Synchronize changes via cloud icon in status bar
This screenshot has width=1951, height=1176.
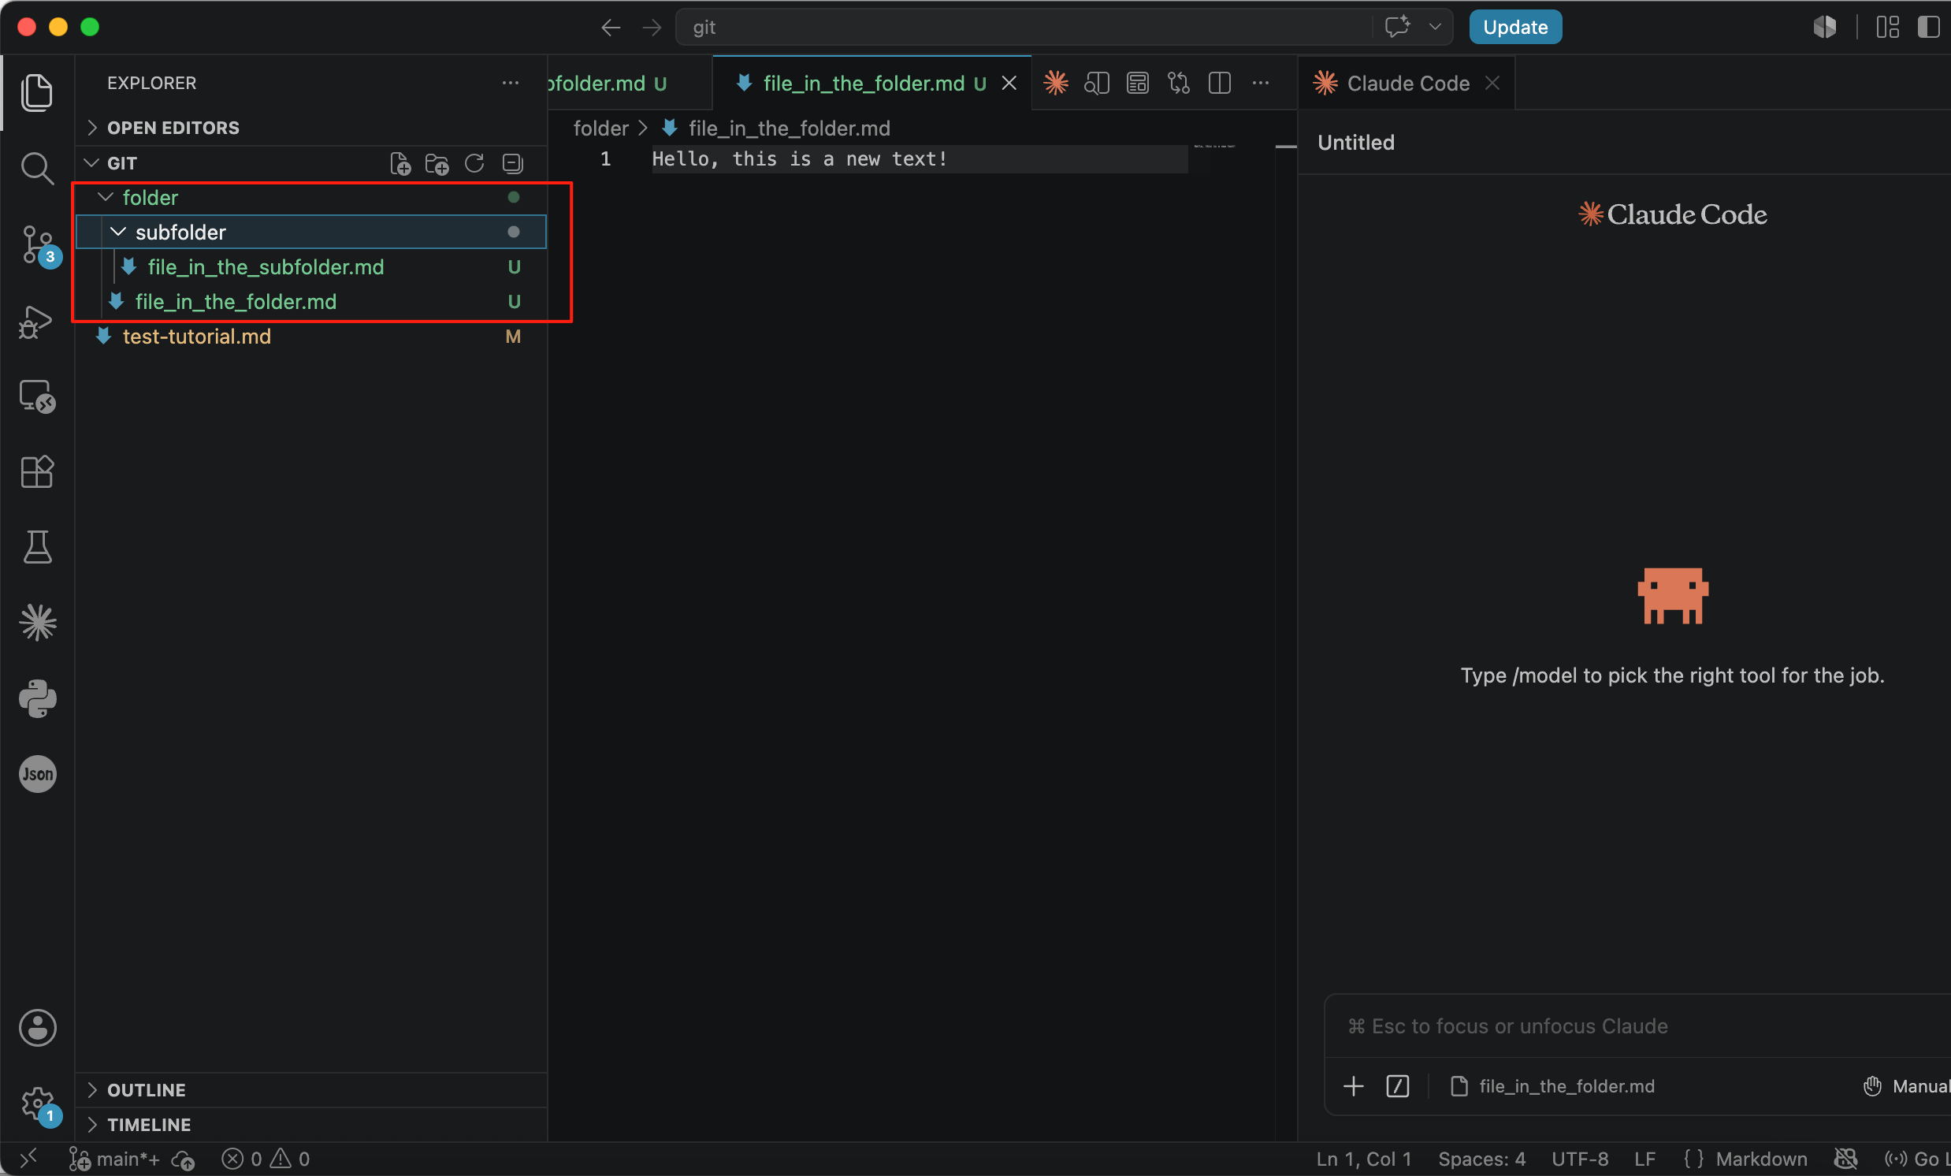coord(184,1159)
